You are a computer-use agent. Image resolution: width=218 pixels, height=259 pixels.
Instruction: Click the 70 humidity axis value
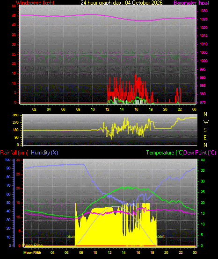(x=8, y=186)
